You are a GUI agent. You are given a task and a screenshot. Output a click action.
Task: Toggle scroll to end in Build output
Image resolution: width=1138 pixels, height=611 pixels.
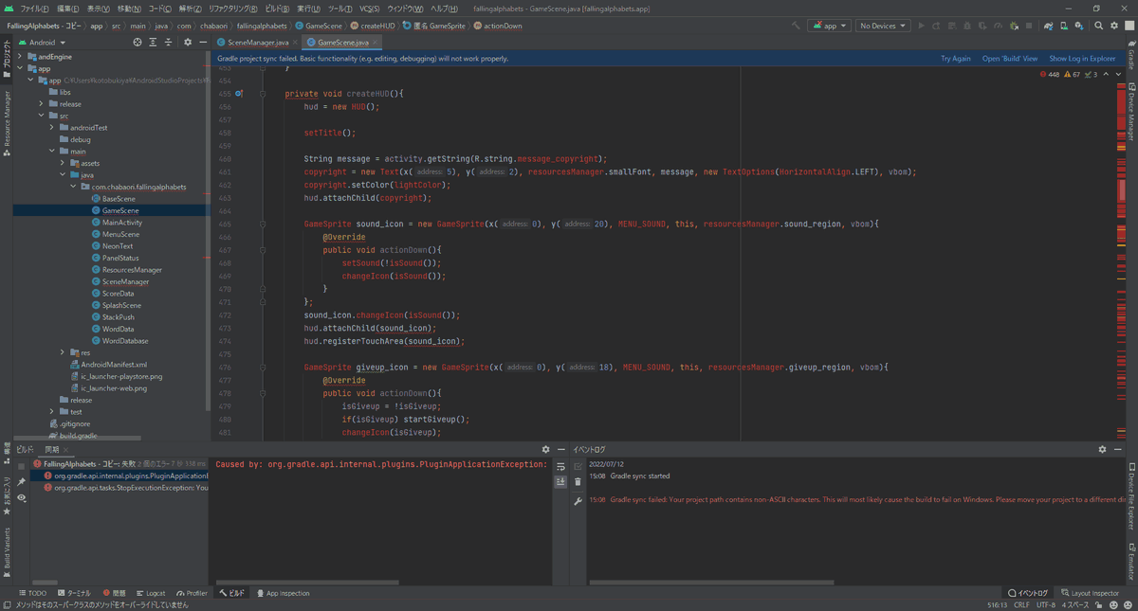560,482
